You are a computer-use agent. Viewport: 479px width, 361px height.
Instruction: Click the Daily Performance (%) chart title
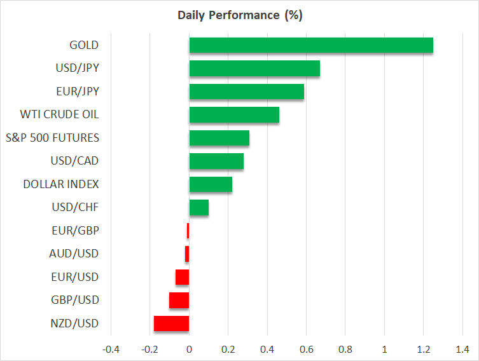click(239, 15)
